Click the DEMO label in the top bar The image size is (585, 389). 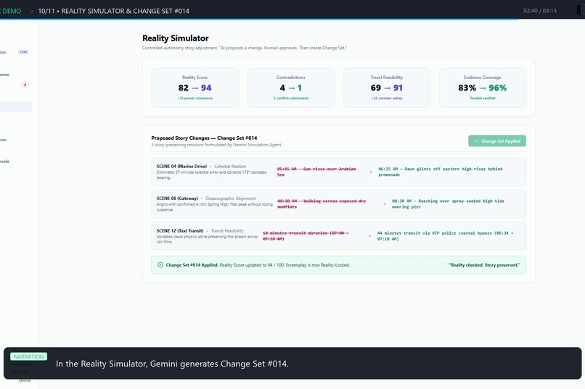tap(11, 11)
